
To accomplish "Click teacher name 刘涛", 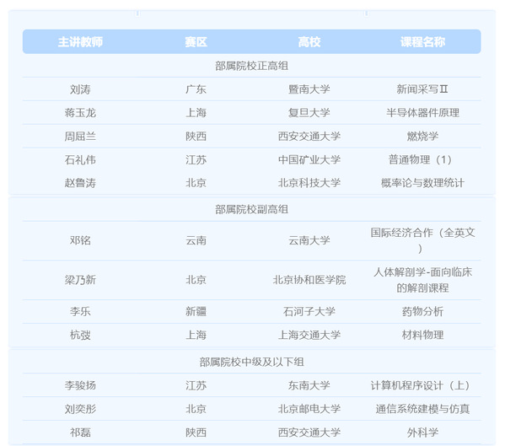I will (80, 89).
